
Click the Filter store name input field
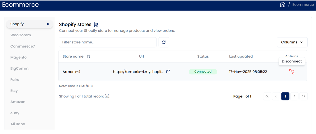pos(108,42)
